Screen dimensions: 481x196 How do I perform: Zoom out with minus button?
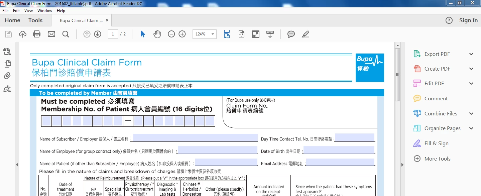tap(171, 34)
